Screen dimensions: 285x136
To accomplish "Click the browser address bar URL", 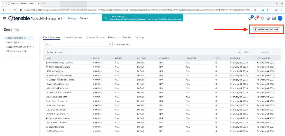I will coord(138,10).
